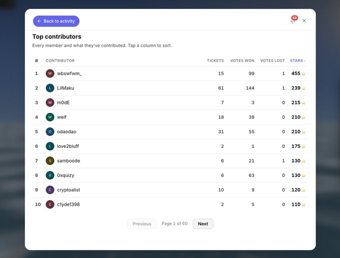Click the Top contributors heading
Viewport: 340px width, 258px height.
(x=57, y=36)
